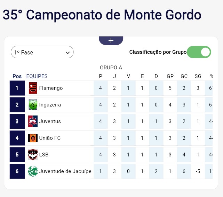Click the União FC team crest icon

33,138
